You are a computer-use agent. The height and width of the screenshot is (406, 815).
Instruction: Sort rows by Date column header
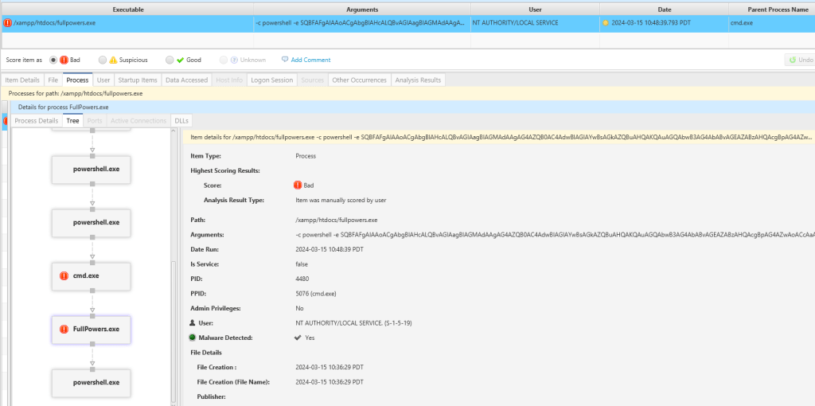(x=664, y=7)
